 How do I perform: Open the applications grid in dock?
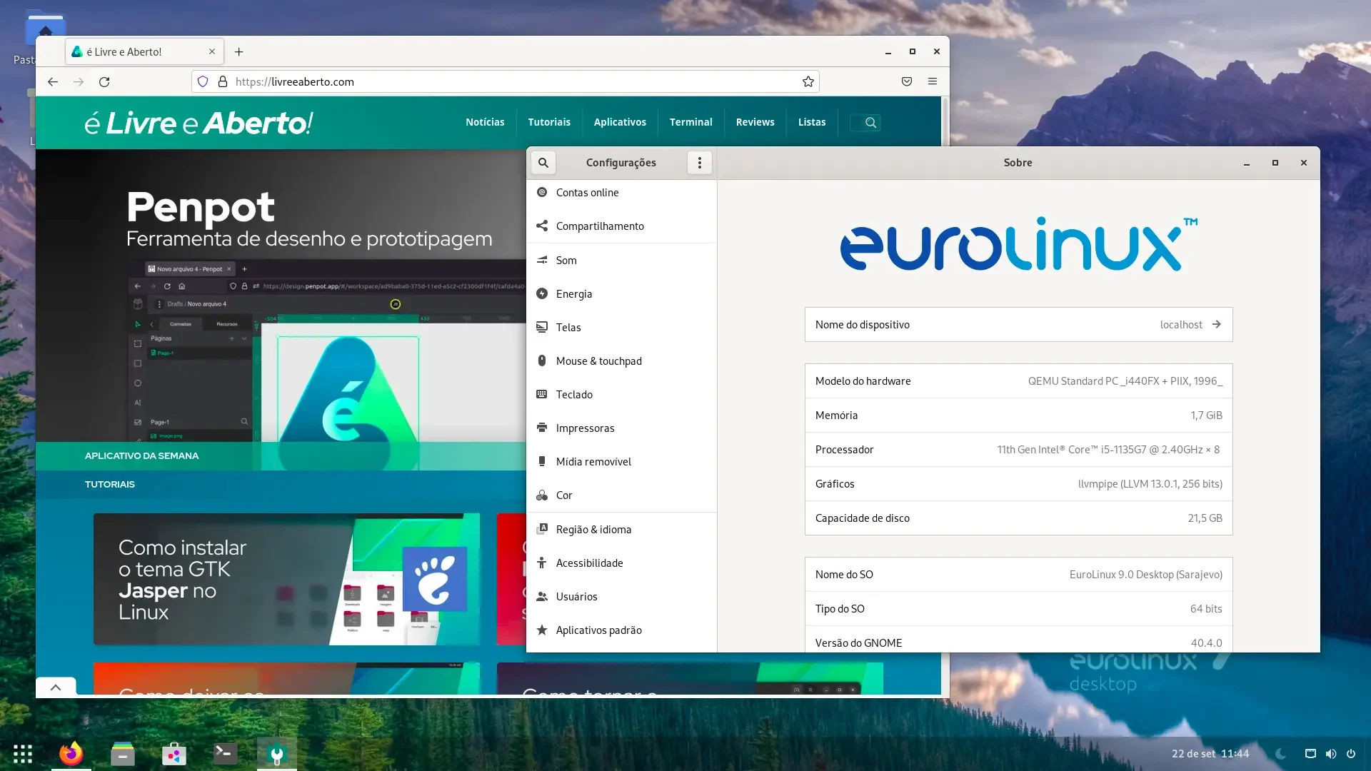(x=23, y=754)
